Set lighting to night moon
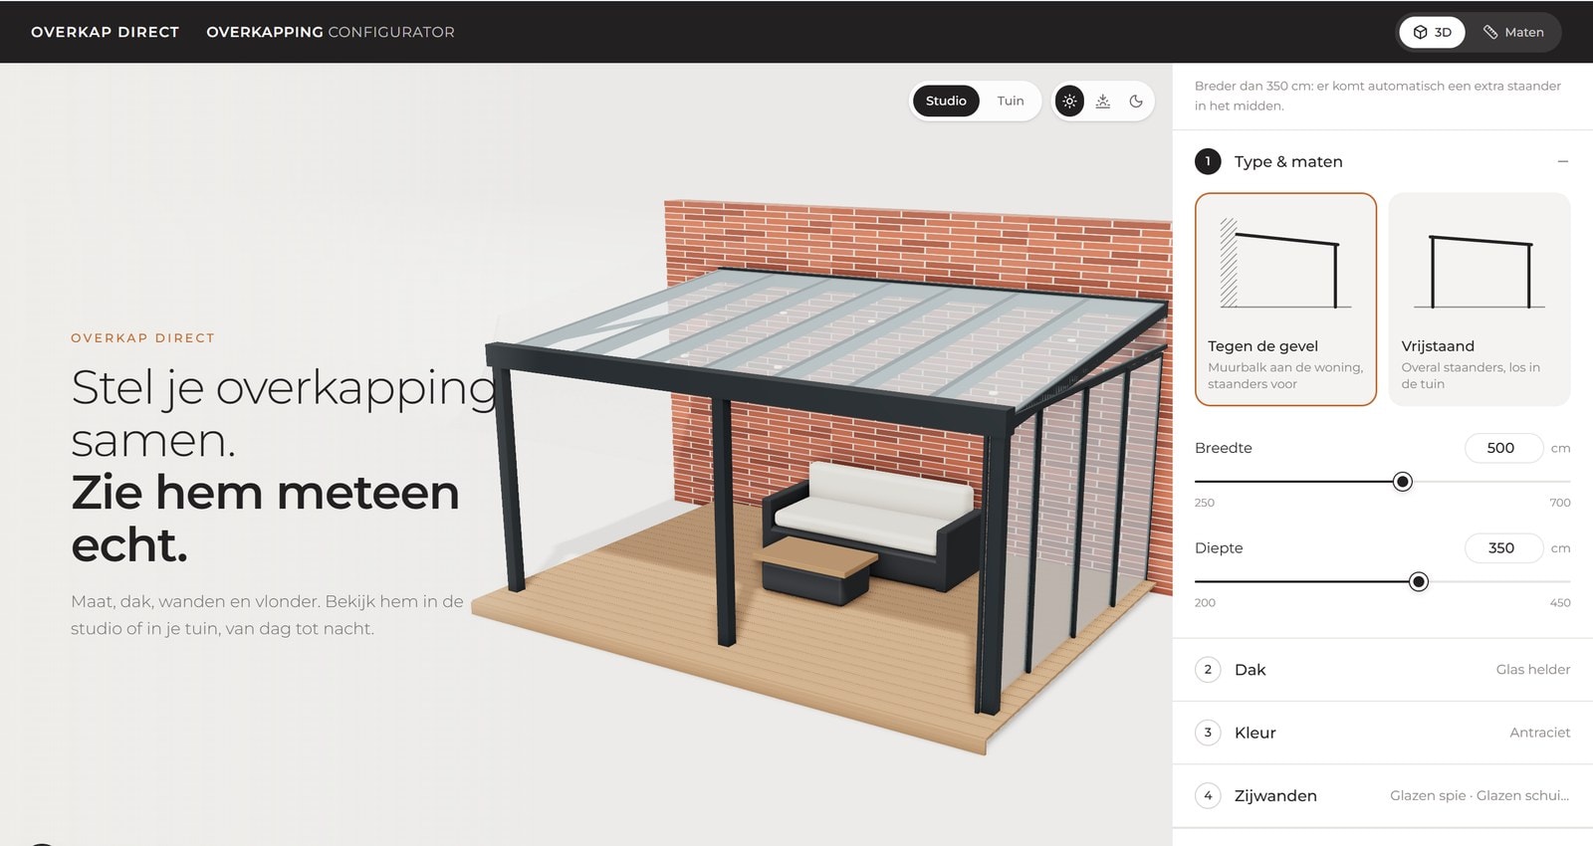This screenshot has height=846, width=1593. pyautogui.click(x=1136, y=101)
